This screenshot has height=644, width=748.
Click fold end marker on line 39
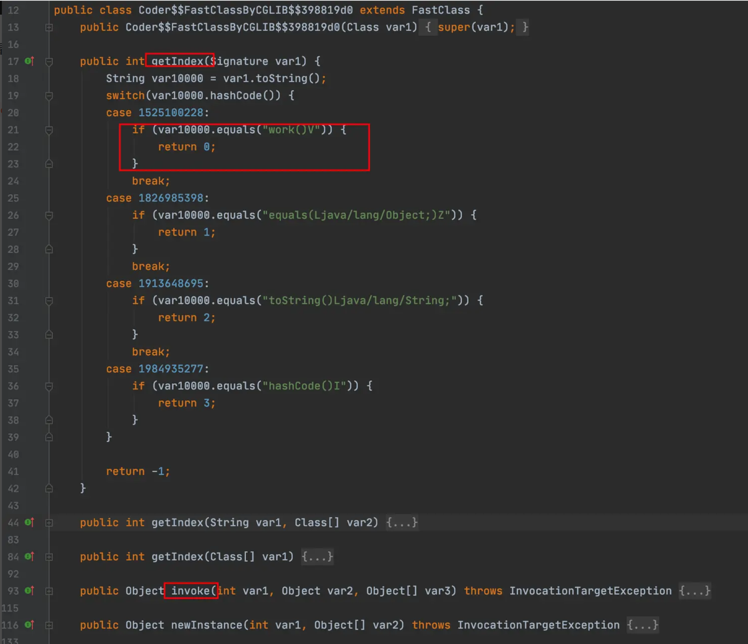[49, 437]
